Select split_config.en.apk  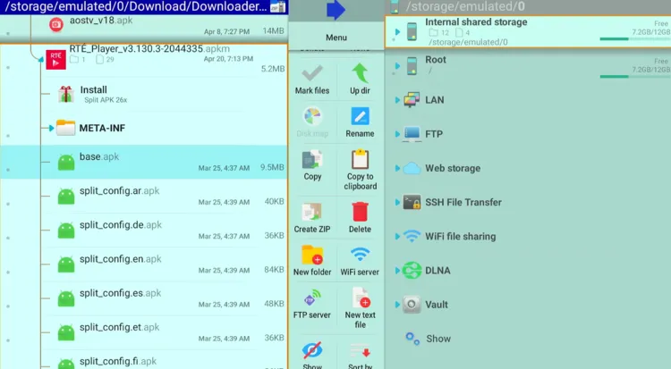[x=144, y=264]
